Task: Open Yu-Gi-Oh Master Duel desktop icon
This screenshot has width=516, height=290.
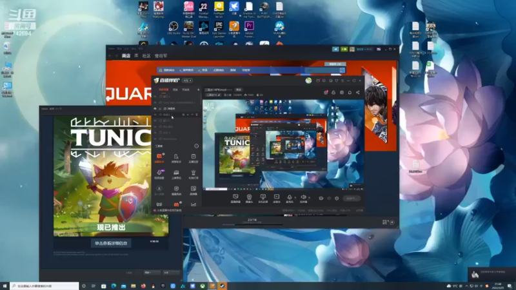Action: [x=188, y=28]
